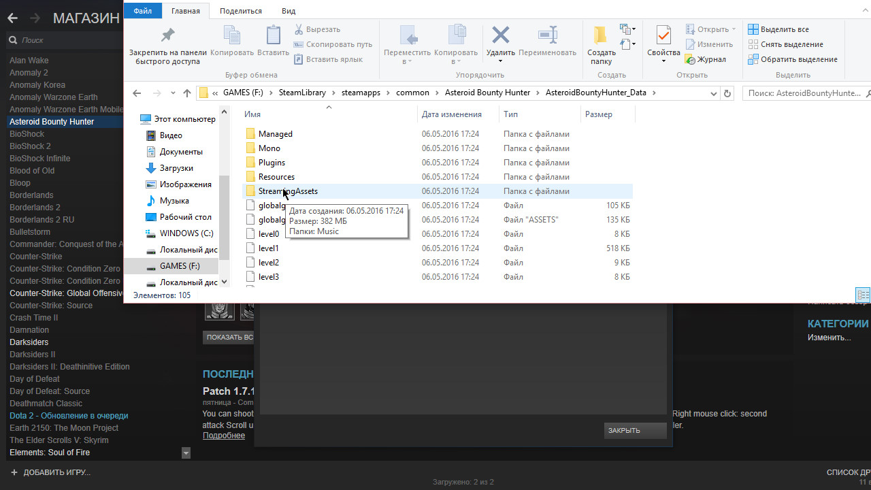Image resolution: width=871 pixels, height=490 pixels.
Task: Click the Вставить paste button
Action: click(274, 41)
